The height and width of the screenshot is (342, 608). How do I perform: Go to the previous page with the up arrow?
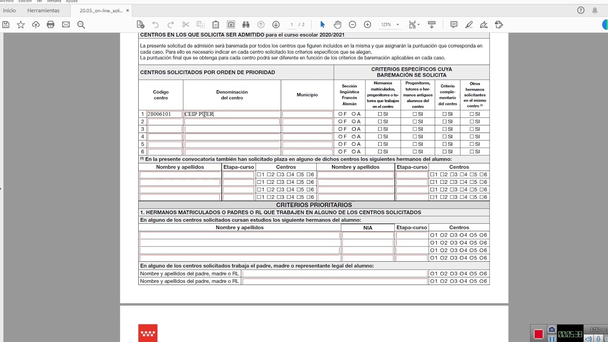(x=261, y=25)
